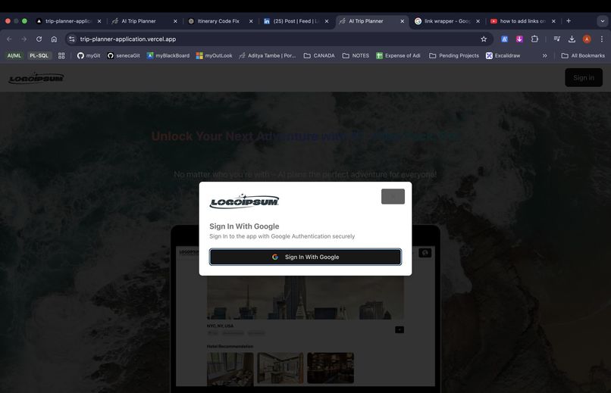Click the browser forward arrow
611x393 pixels.
[x=24, y=39]
